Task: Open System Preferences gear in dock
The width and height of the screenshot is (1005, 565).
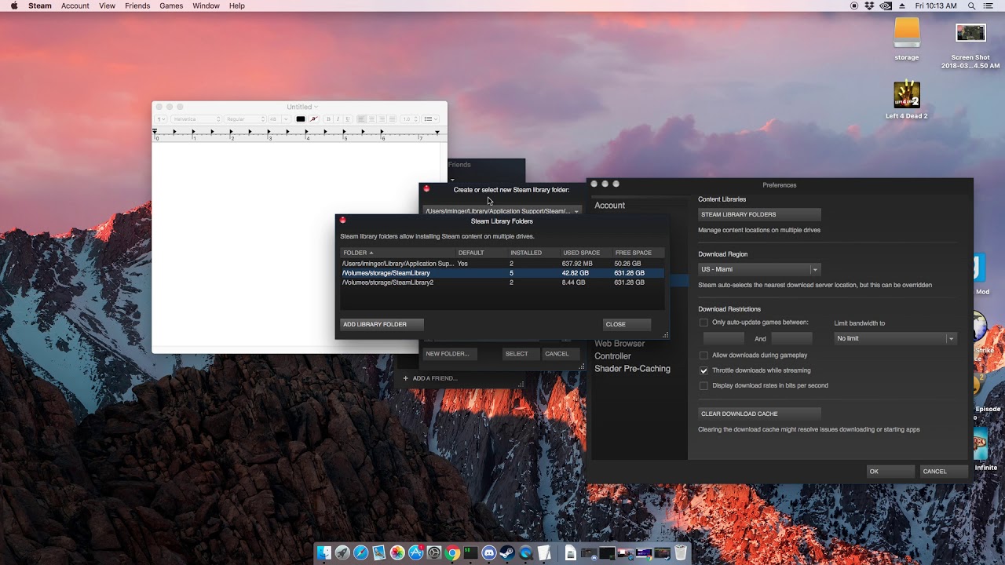Action: pyautogui.click(x=434, y=552)
